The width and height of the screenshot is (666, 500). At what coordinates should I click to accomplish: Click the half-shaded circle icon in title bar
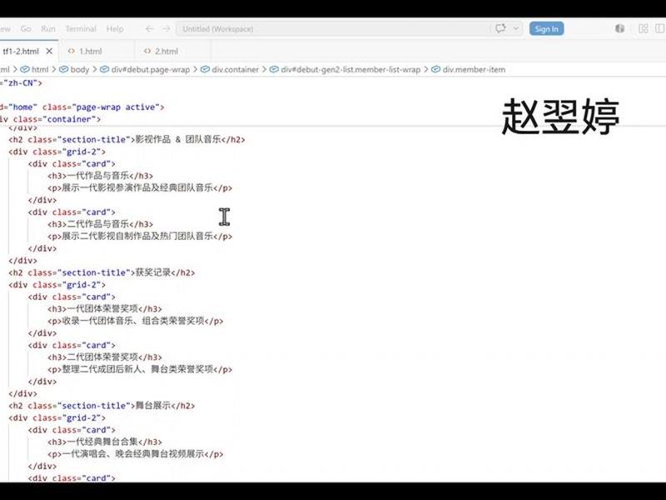[619, 28]
